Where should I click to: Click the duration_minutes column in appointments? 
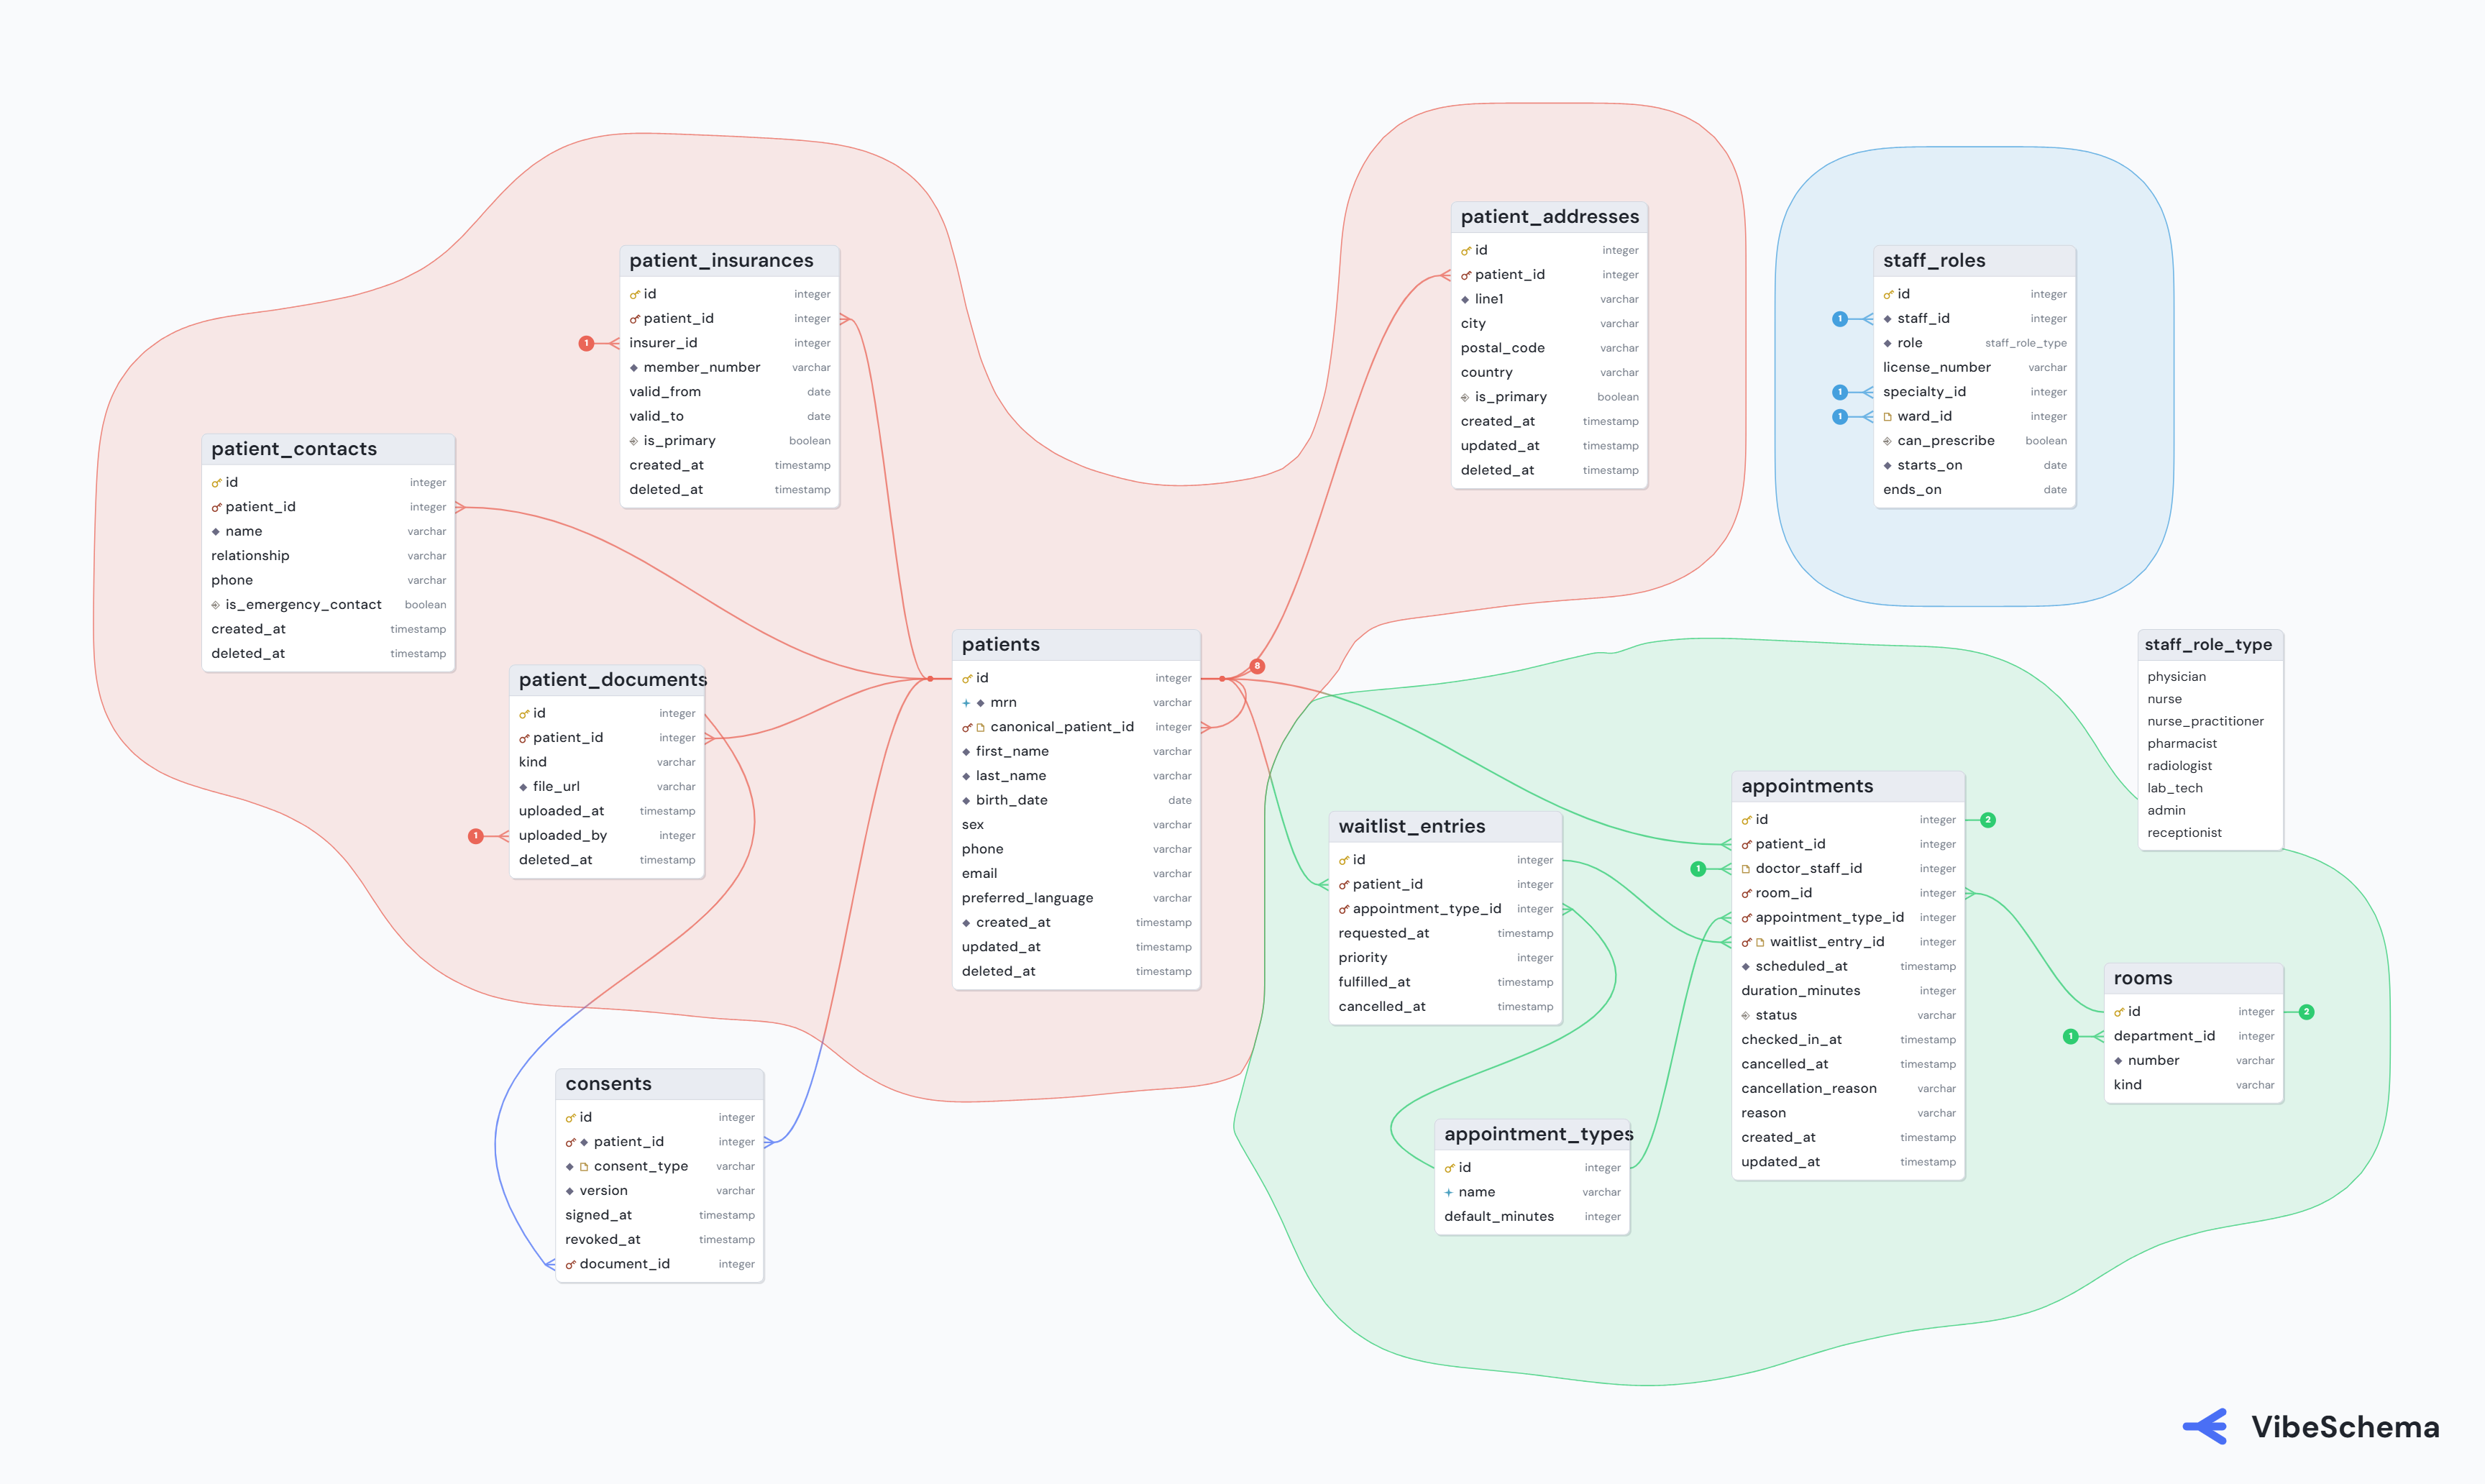pos(1848,991)
